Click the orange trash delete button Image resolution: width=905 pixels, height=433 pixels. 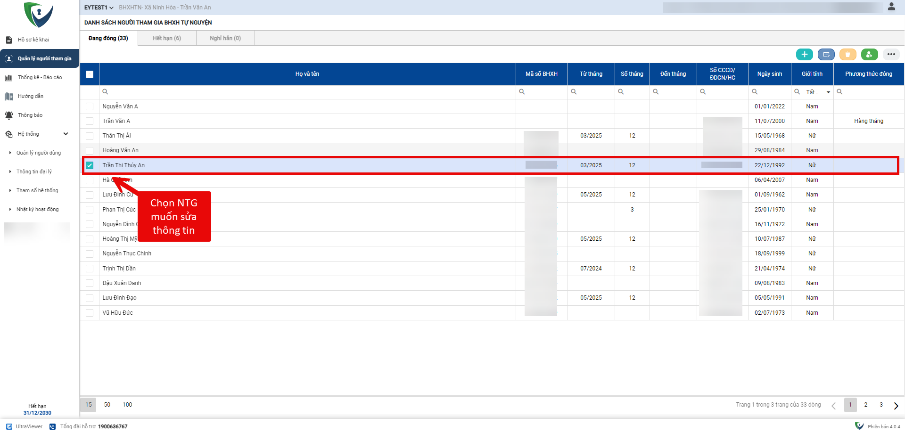point(847,55)
